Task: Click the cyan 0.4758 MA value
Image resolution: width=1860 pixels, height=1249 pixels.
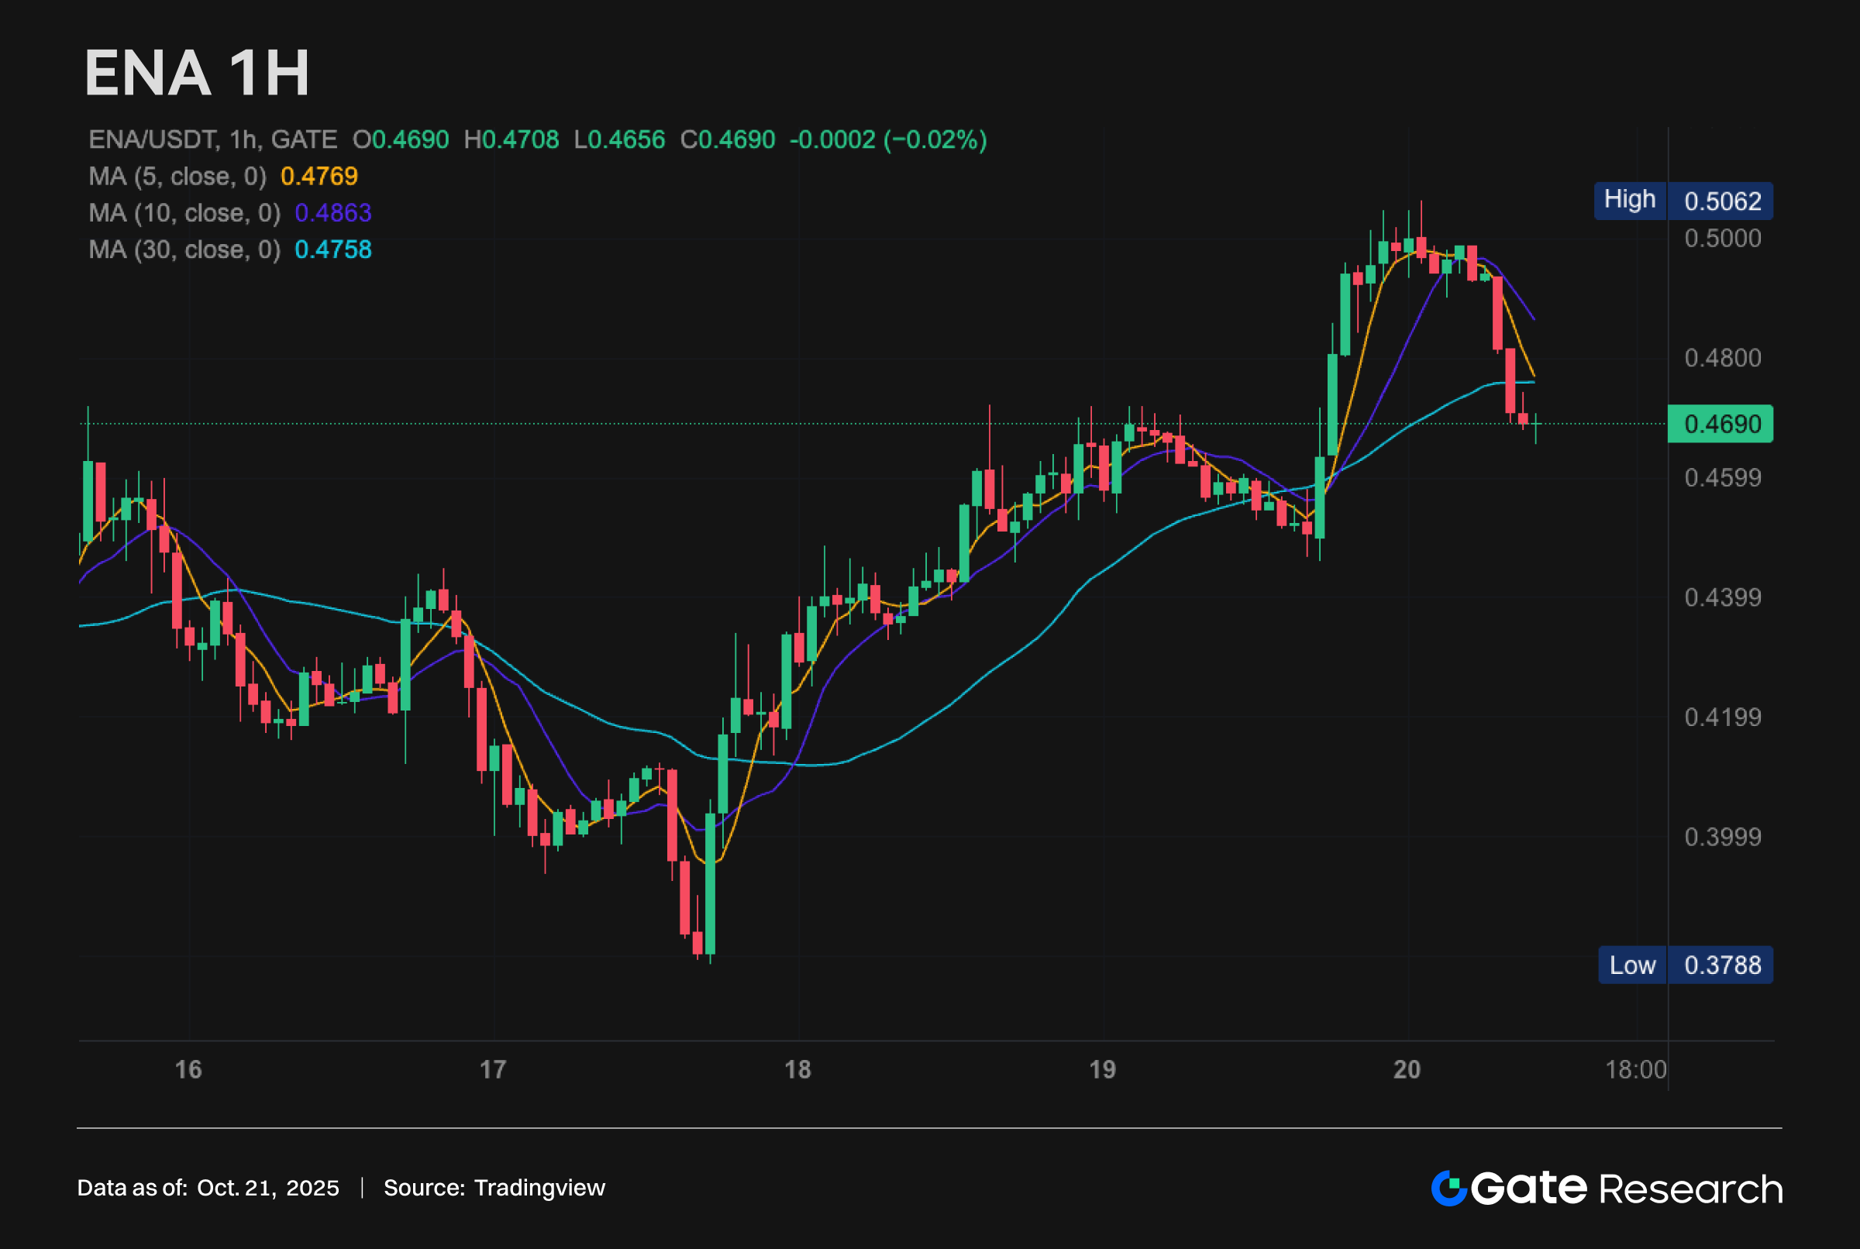Action: pyautogui.click(x=333, y=249)
